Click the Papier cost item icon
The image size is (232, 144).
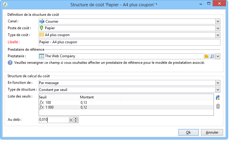click(x=42, y=28)
